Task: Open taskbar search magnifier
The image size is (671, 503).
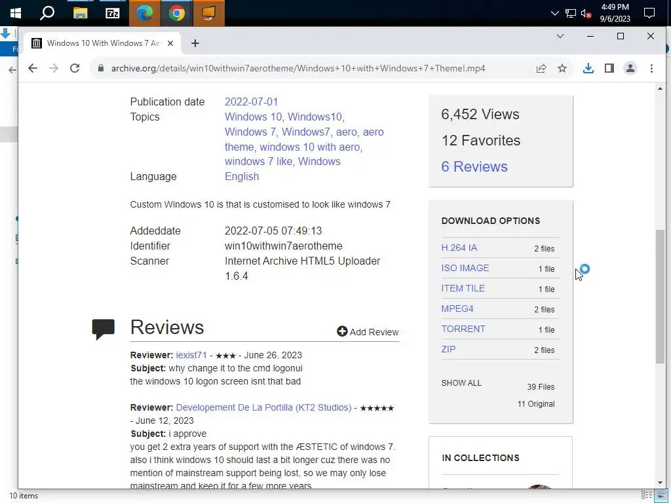Action: pos(47,13)
